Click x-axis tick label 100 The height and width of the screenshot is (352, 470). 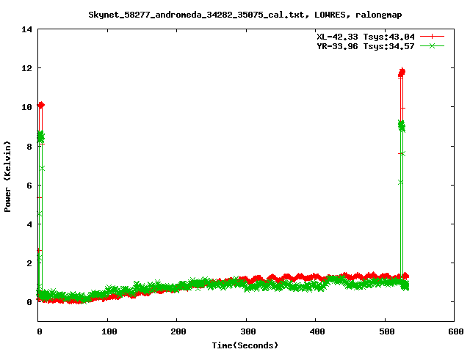tap(109, 331)
